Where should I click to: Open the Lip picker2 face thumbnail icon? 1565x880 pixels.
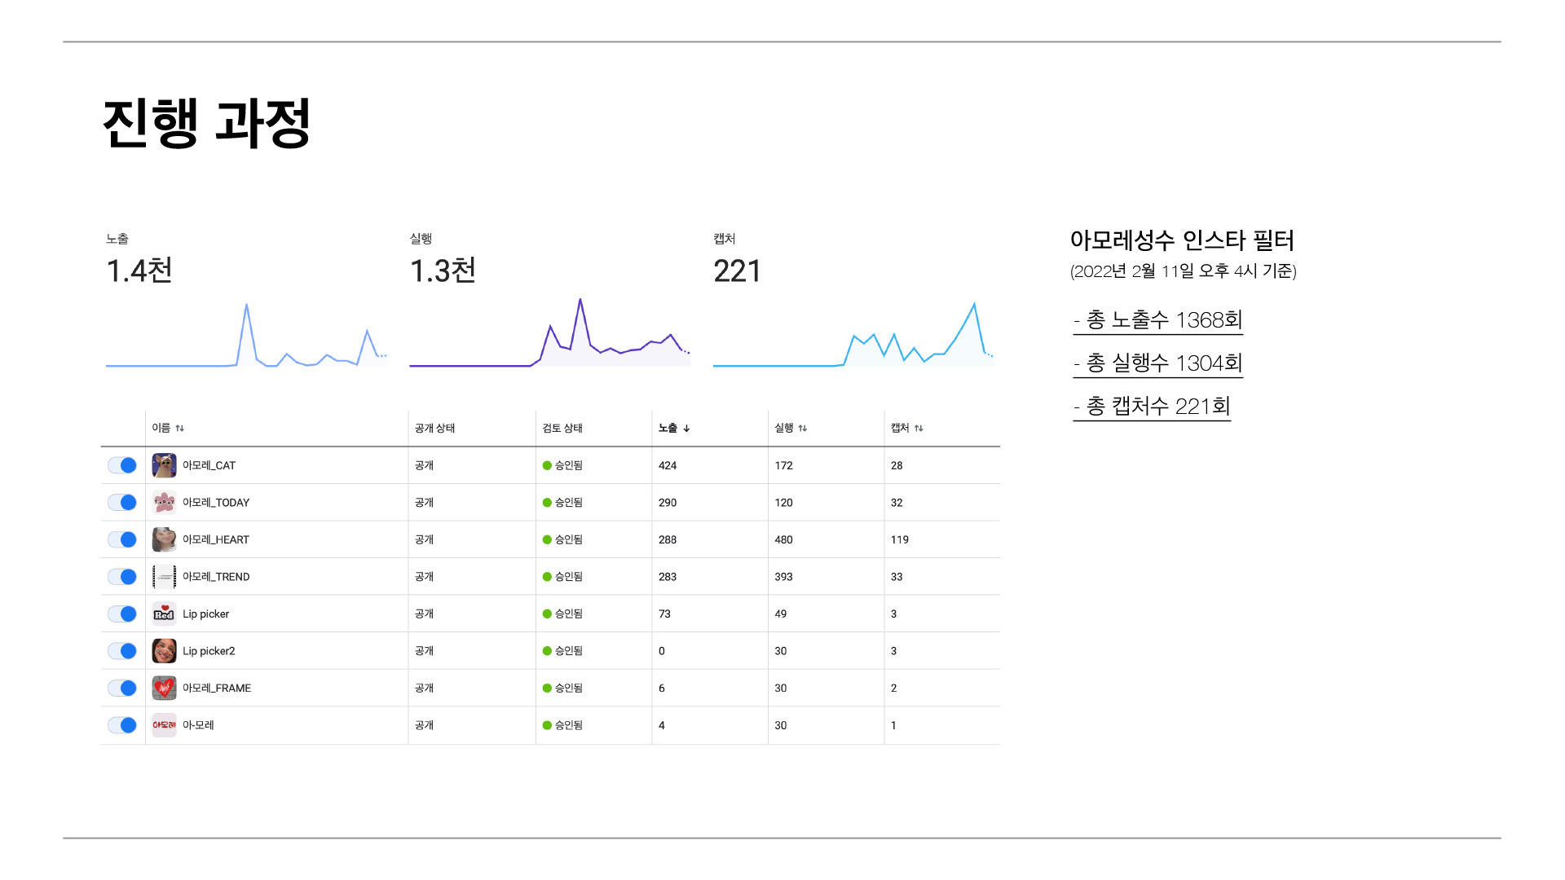click(x=164, y=651)
